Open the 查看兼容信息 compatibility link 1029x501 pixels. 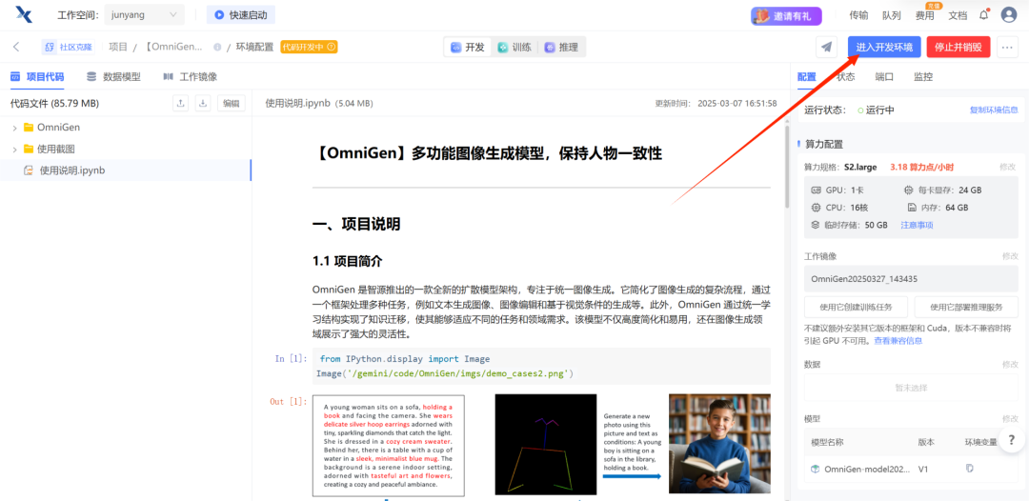[898, 341]
